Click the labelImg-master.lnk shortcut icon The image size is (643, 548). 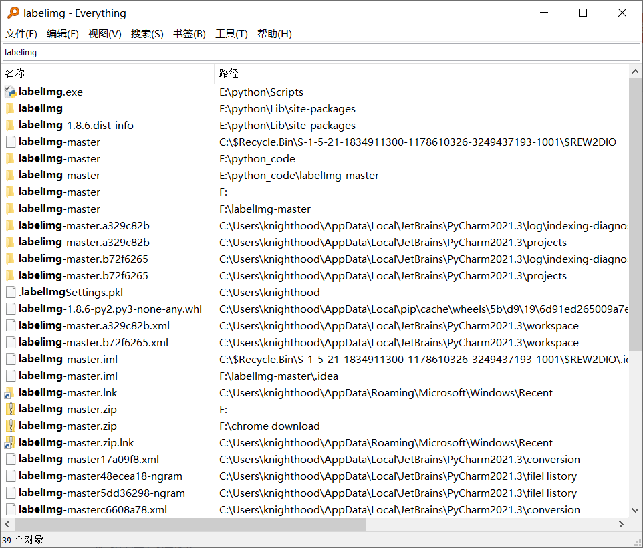coord(10,393)
